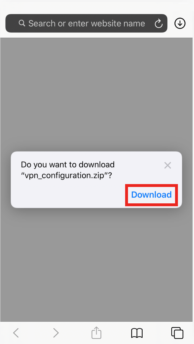Click the blank status bar above the address bar
The image size is (194, 344).
(97, 7)
